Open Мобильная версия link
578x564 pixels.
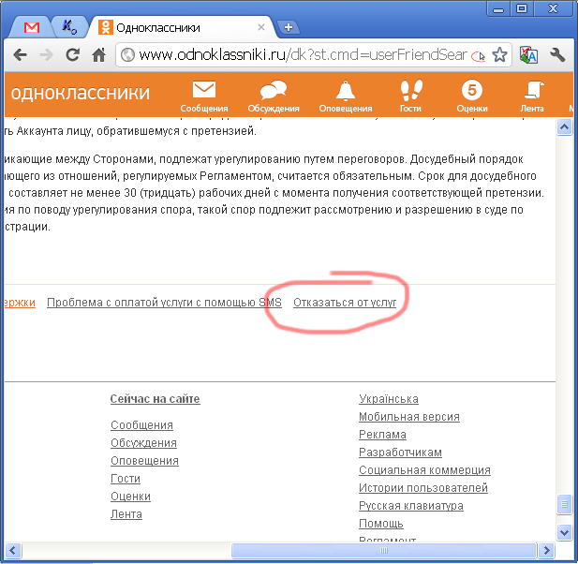pyautogui.click(x=409, y=417)
